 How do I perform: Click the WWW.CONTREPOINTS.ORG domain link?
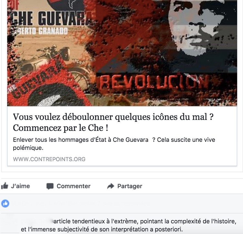[49, 159]
